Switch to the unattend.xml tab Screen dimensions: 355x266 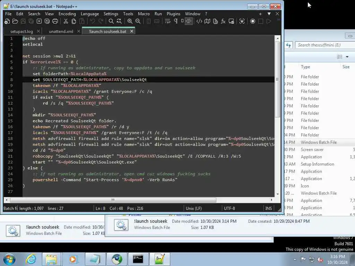coord(61,32)
